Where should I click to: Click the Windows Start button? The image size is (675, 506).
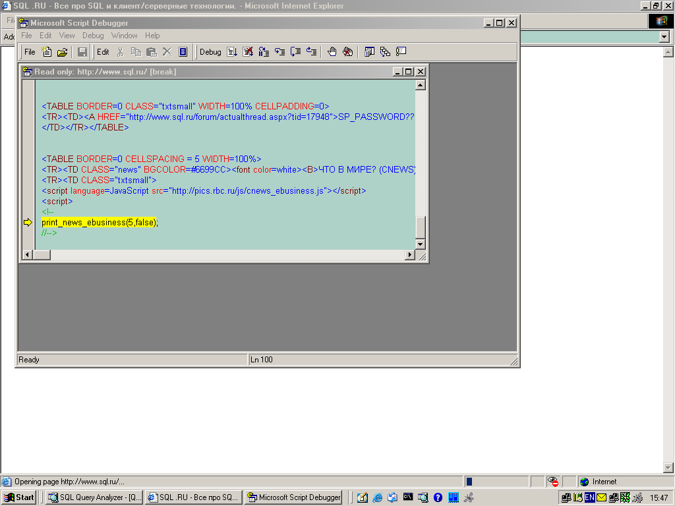[x=19, y=497]
